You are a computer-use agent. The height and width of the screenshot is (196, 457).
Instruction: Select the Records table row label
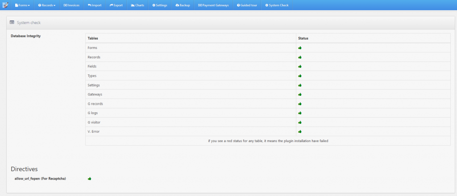pyautogui.click(x=94, y=57)
